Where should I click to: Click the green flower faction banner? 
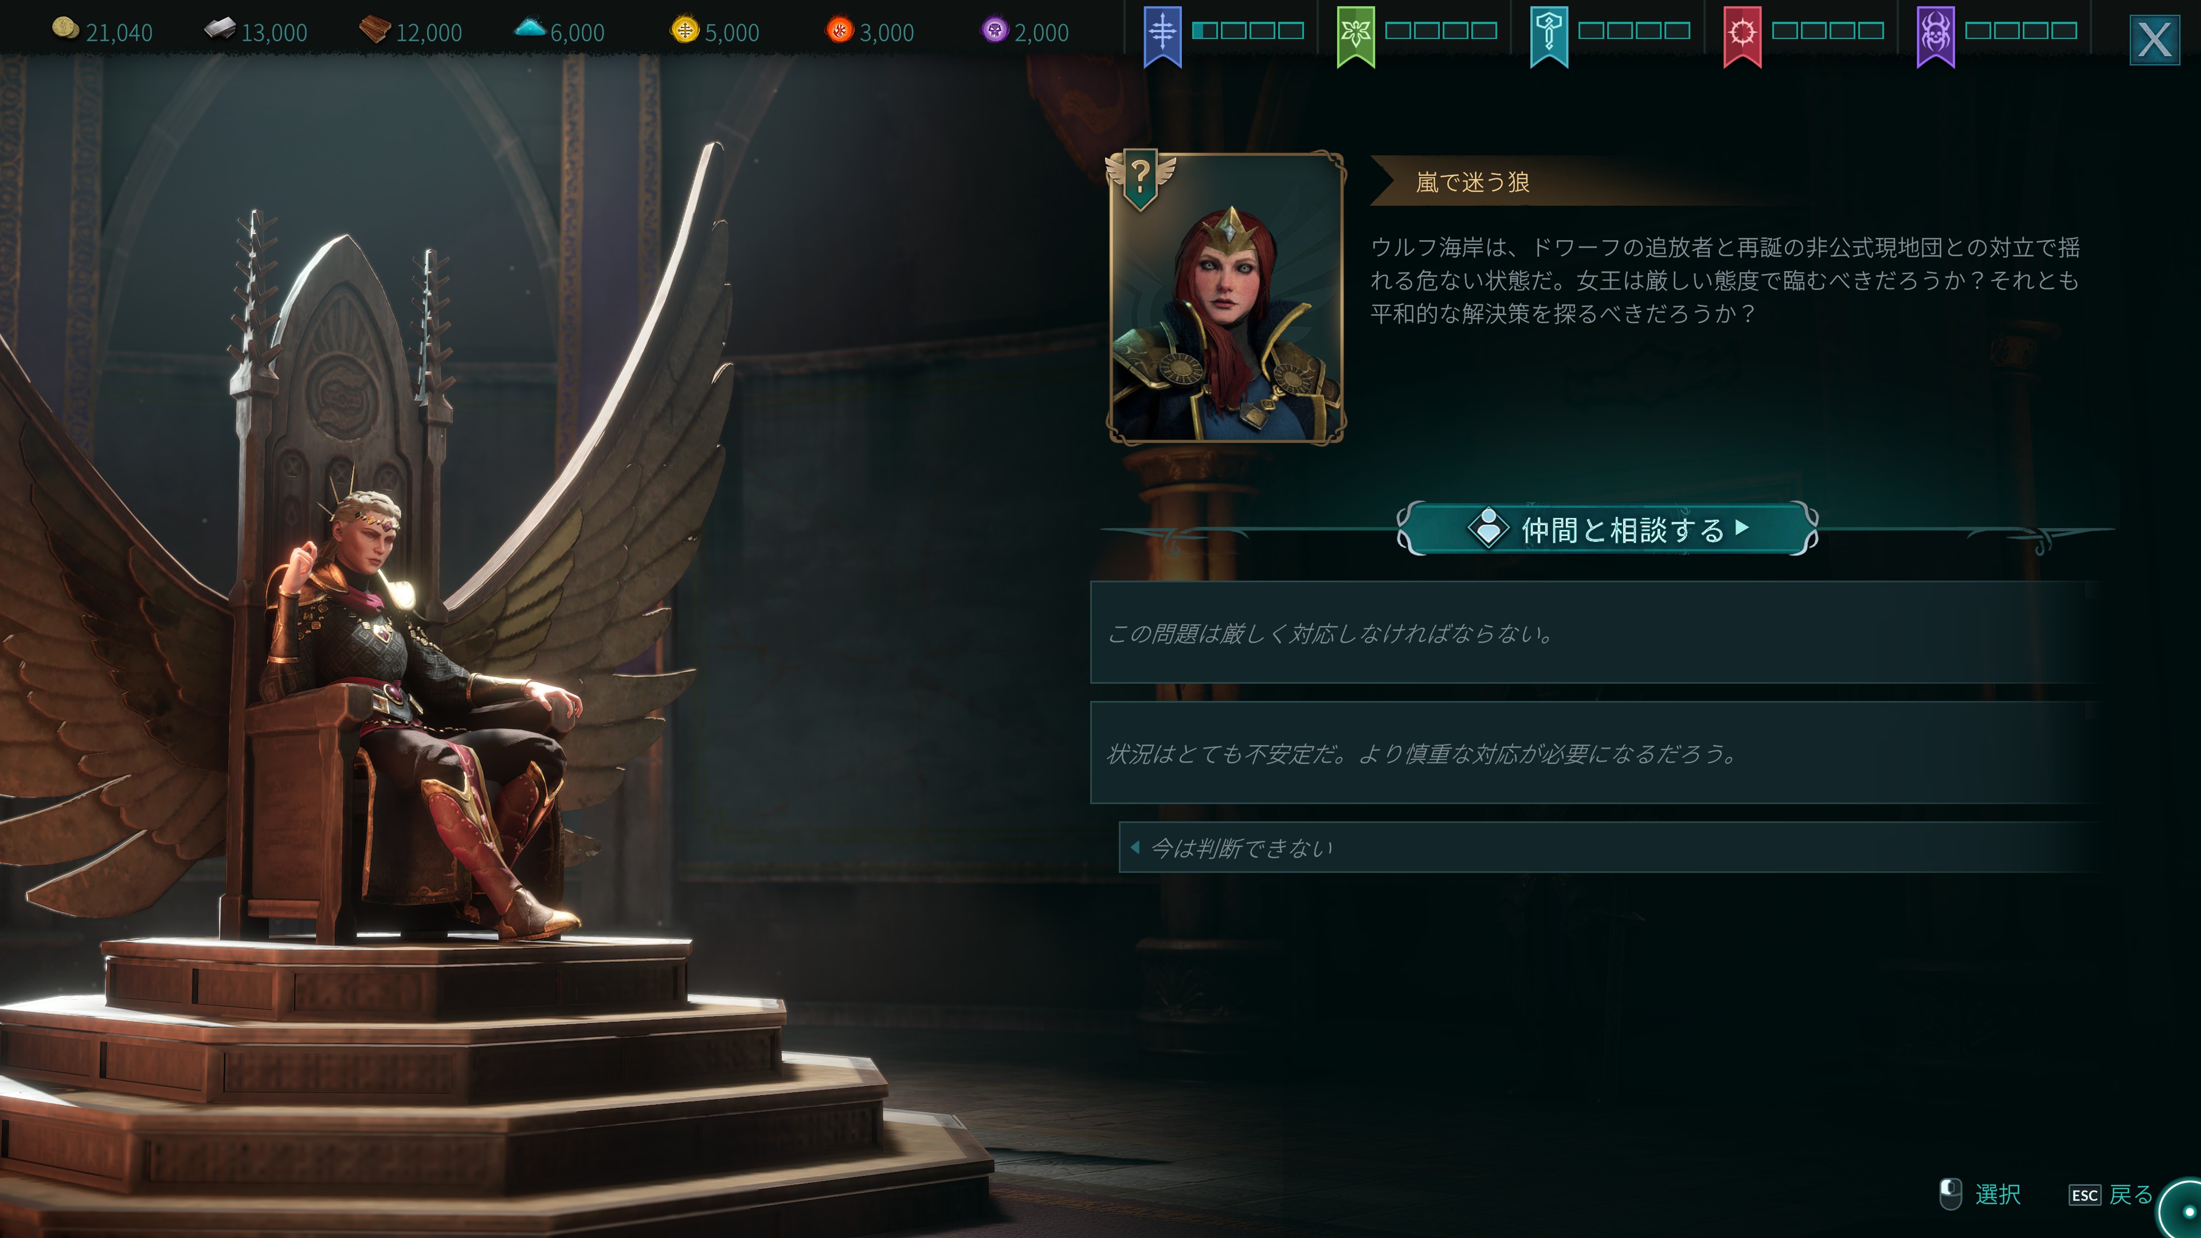pyautogui.click(x=1355, y=36)
